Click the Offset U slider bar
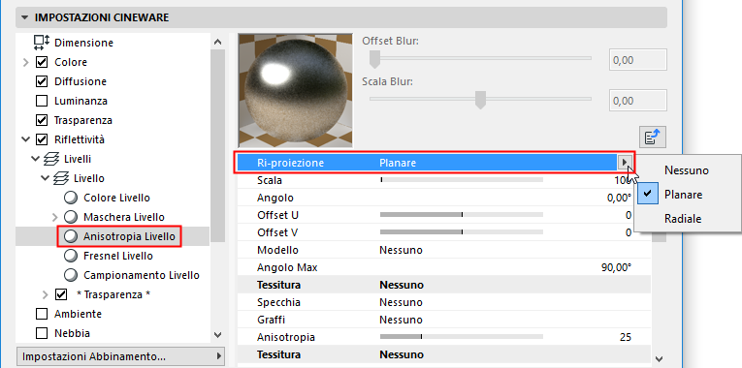 [462, 215]
